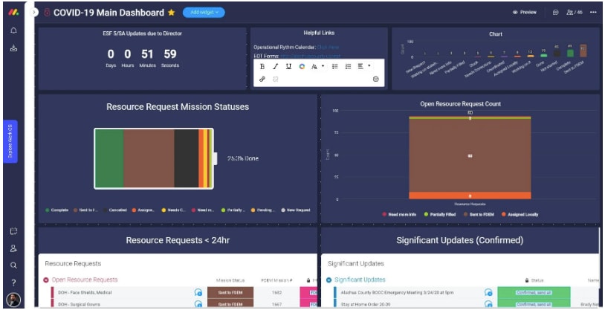Toggle Sent to FDEM legend in Open Resource chart

point(479,214)
